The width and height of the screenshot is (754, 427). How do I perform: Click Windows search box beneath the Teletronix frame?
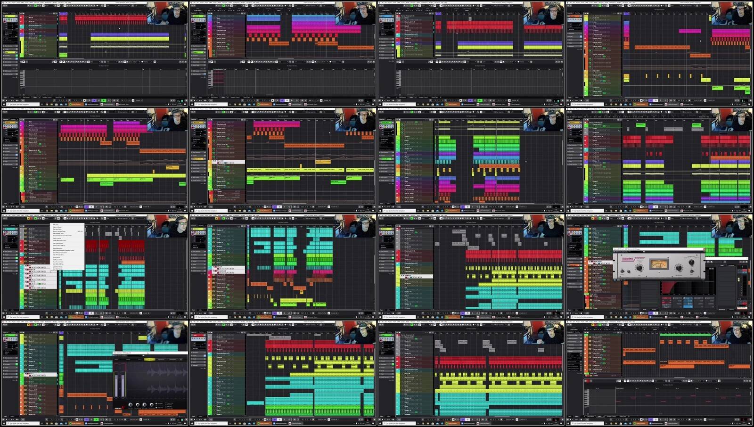tap(587, 317)
